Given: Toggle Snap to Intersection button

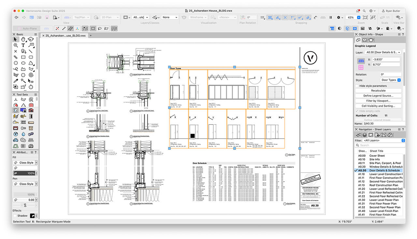Looking at the screenshot, I should (x=285, y=18).
